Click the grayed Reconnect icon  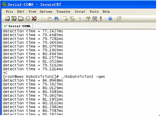pyautogui.click(x=27, y=19)
